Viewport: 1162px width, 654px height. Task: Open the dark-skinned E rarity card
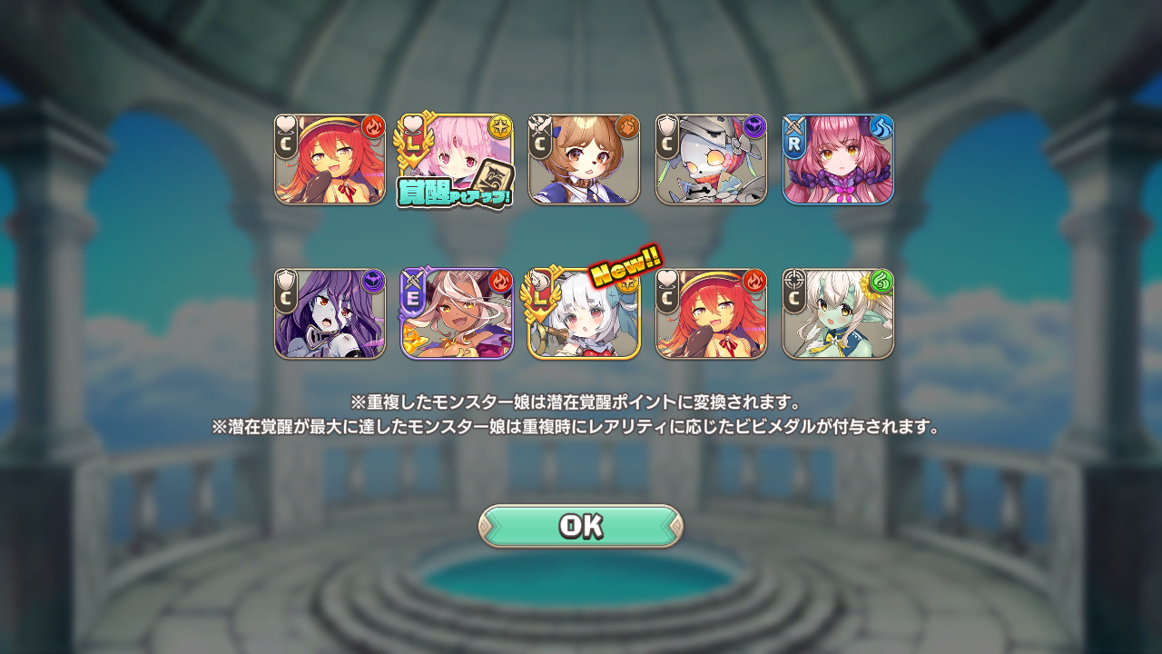[x=457, y=314]
